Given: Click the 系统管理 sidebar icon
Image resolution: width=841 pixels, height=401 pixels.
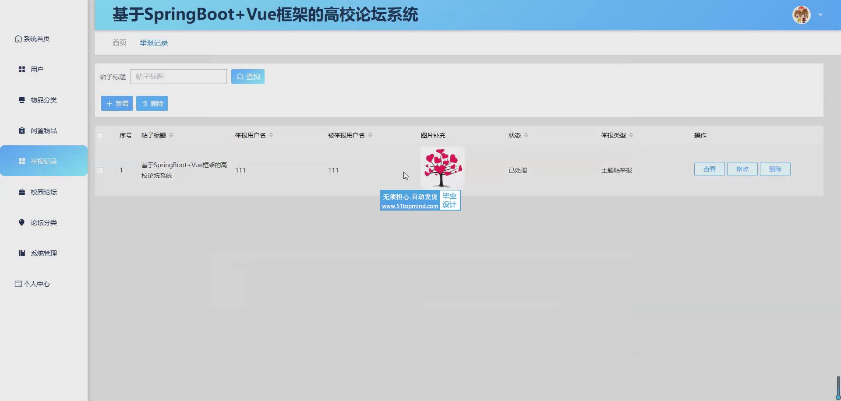Looking at the screenshot, I should point(22,253).
